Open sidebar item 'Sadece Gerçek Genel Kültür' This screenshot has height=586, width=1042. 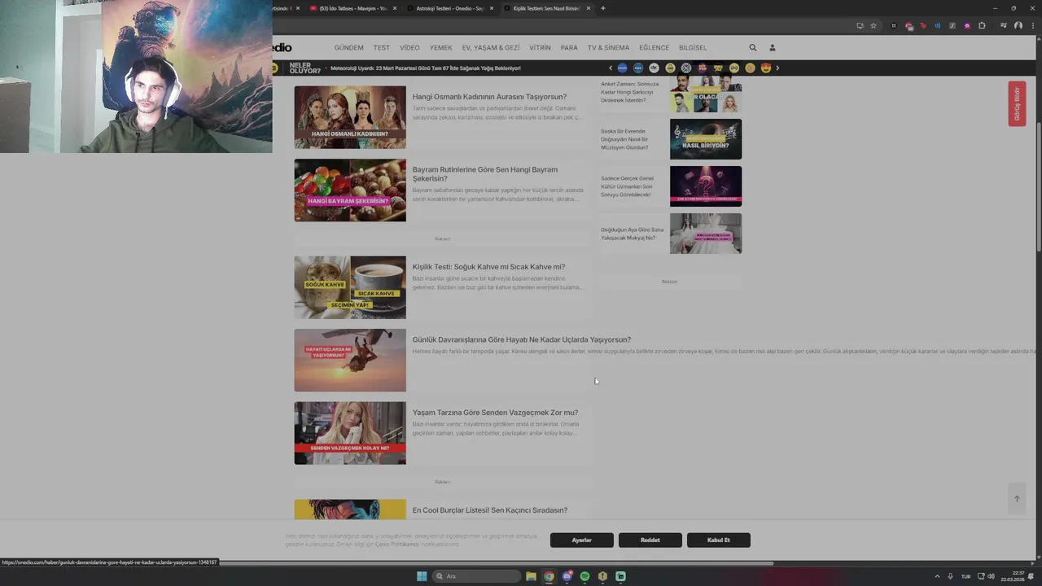pyautogui.click(x=628, y=186)
